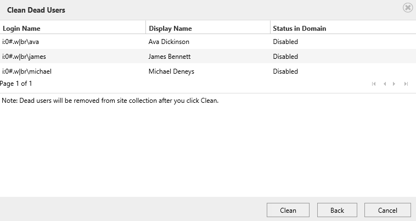Sort by the Status in Domain column
The image size is (416, 221).
pos(300,29)
